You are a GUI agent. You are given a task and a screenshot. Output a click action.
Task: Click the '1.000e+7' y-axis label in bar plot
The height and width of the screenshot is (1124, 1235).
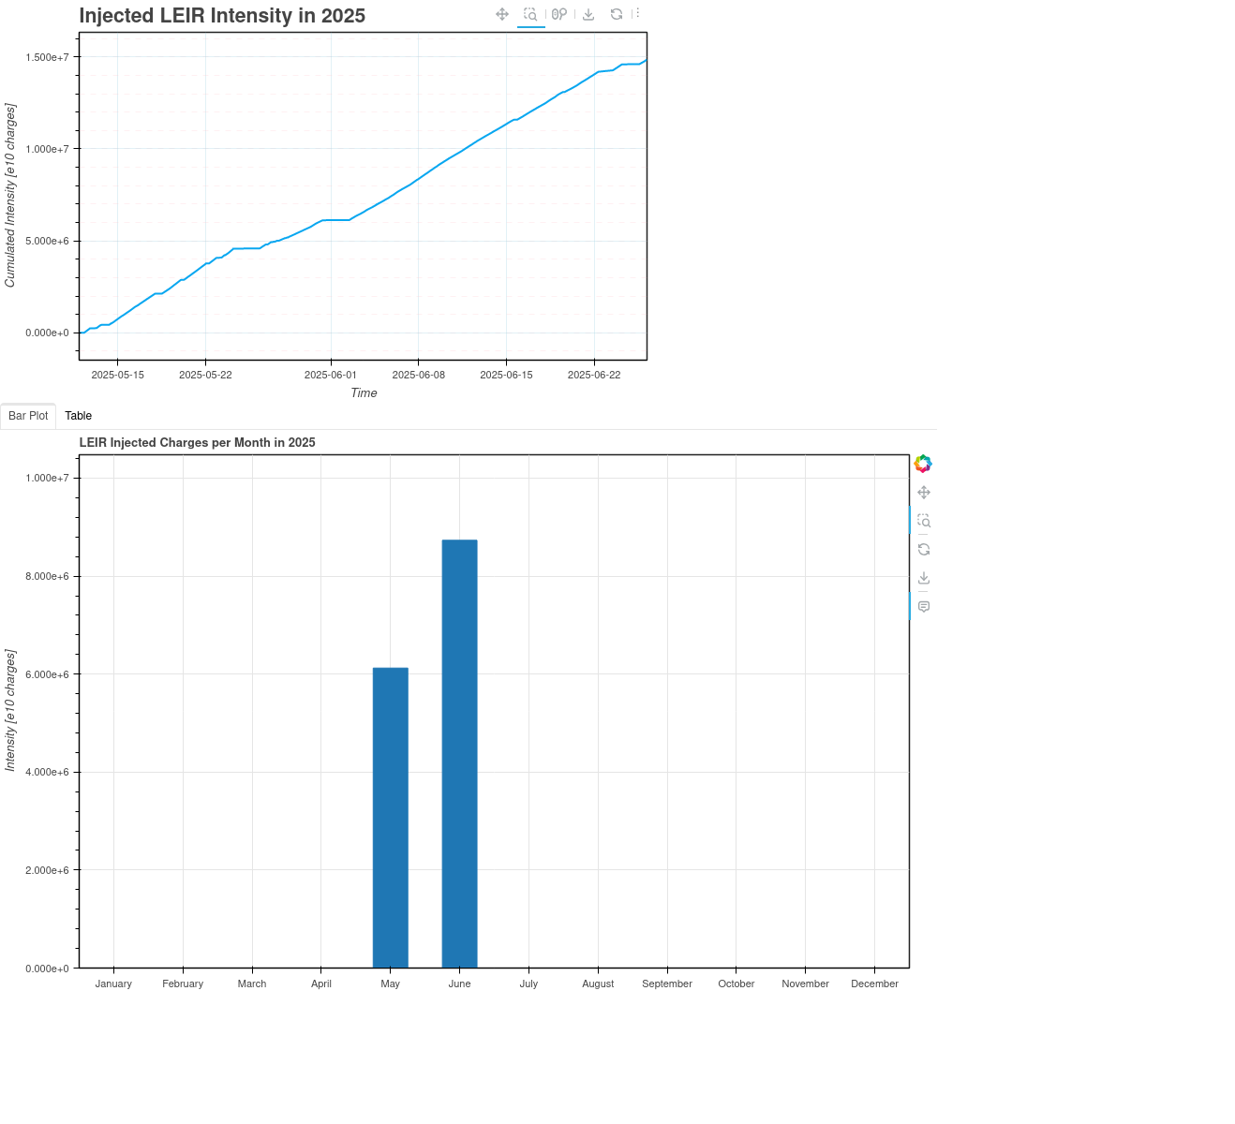click(x=48, y=478)
